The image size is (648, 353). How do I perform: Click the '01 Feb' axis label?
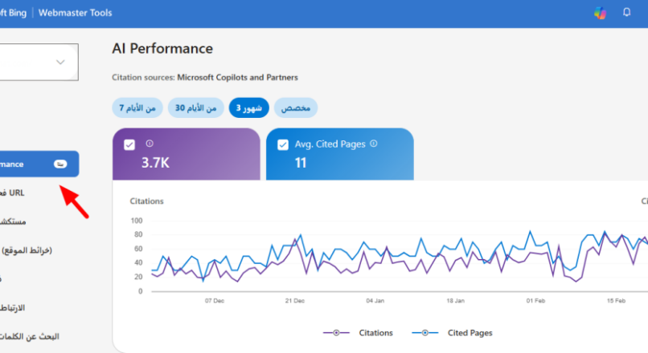click(535, 301)
